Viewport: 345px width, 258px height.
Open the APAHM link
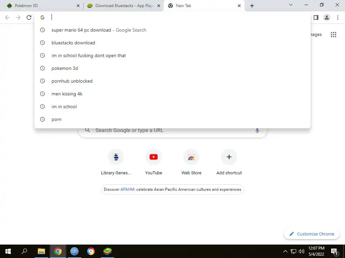[127, 189]
